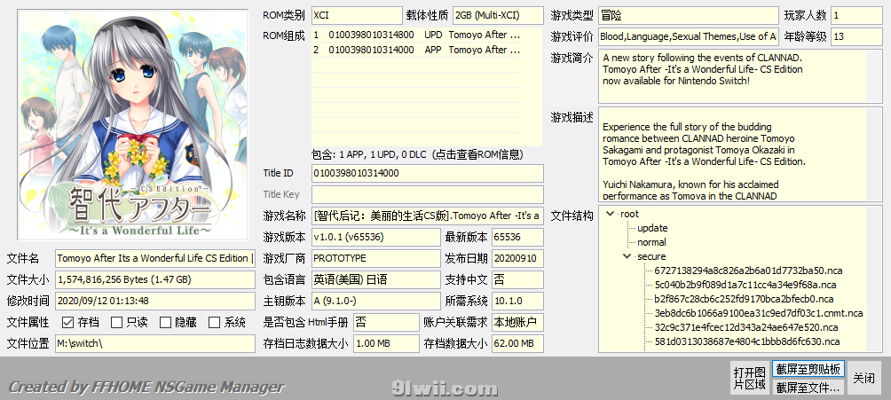
Task: Click the 修改时间 field 2020/09/12 01:13:48
Action: (155, 302)
